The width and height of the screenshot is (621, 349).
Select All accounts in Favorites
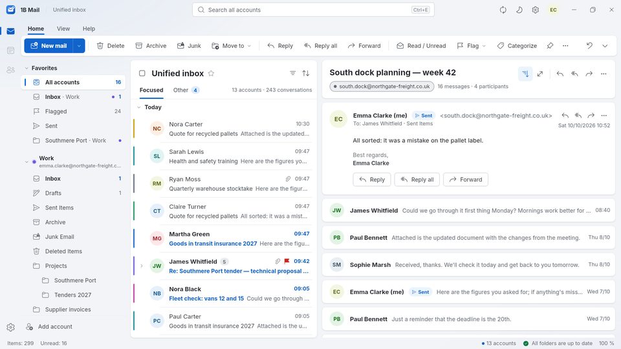point(73,82)
